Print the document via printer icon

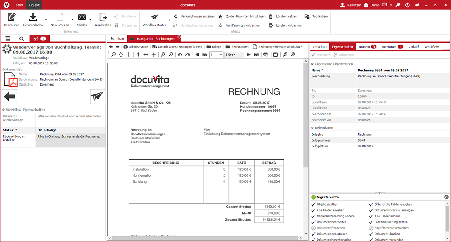click(266, 54)
